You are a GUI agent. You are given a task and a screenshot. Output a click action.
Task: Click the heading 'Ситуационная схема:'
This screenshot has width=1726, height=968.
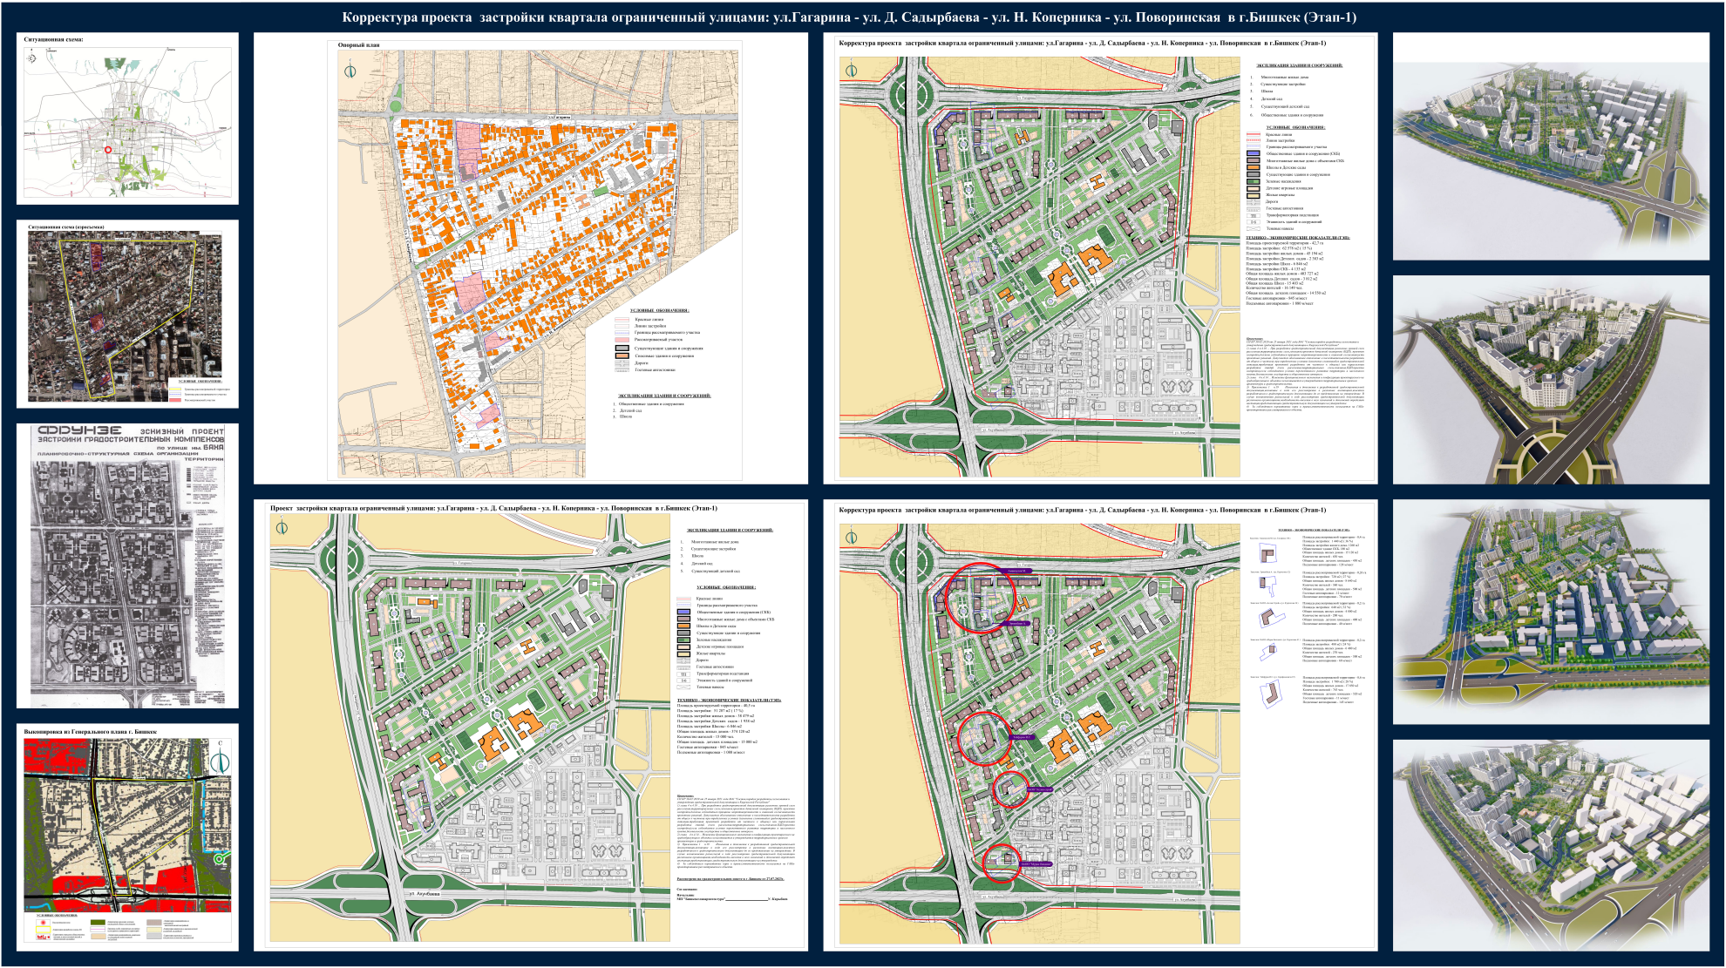[54, 40]
